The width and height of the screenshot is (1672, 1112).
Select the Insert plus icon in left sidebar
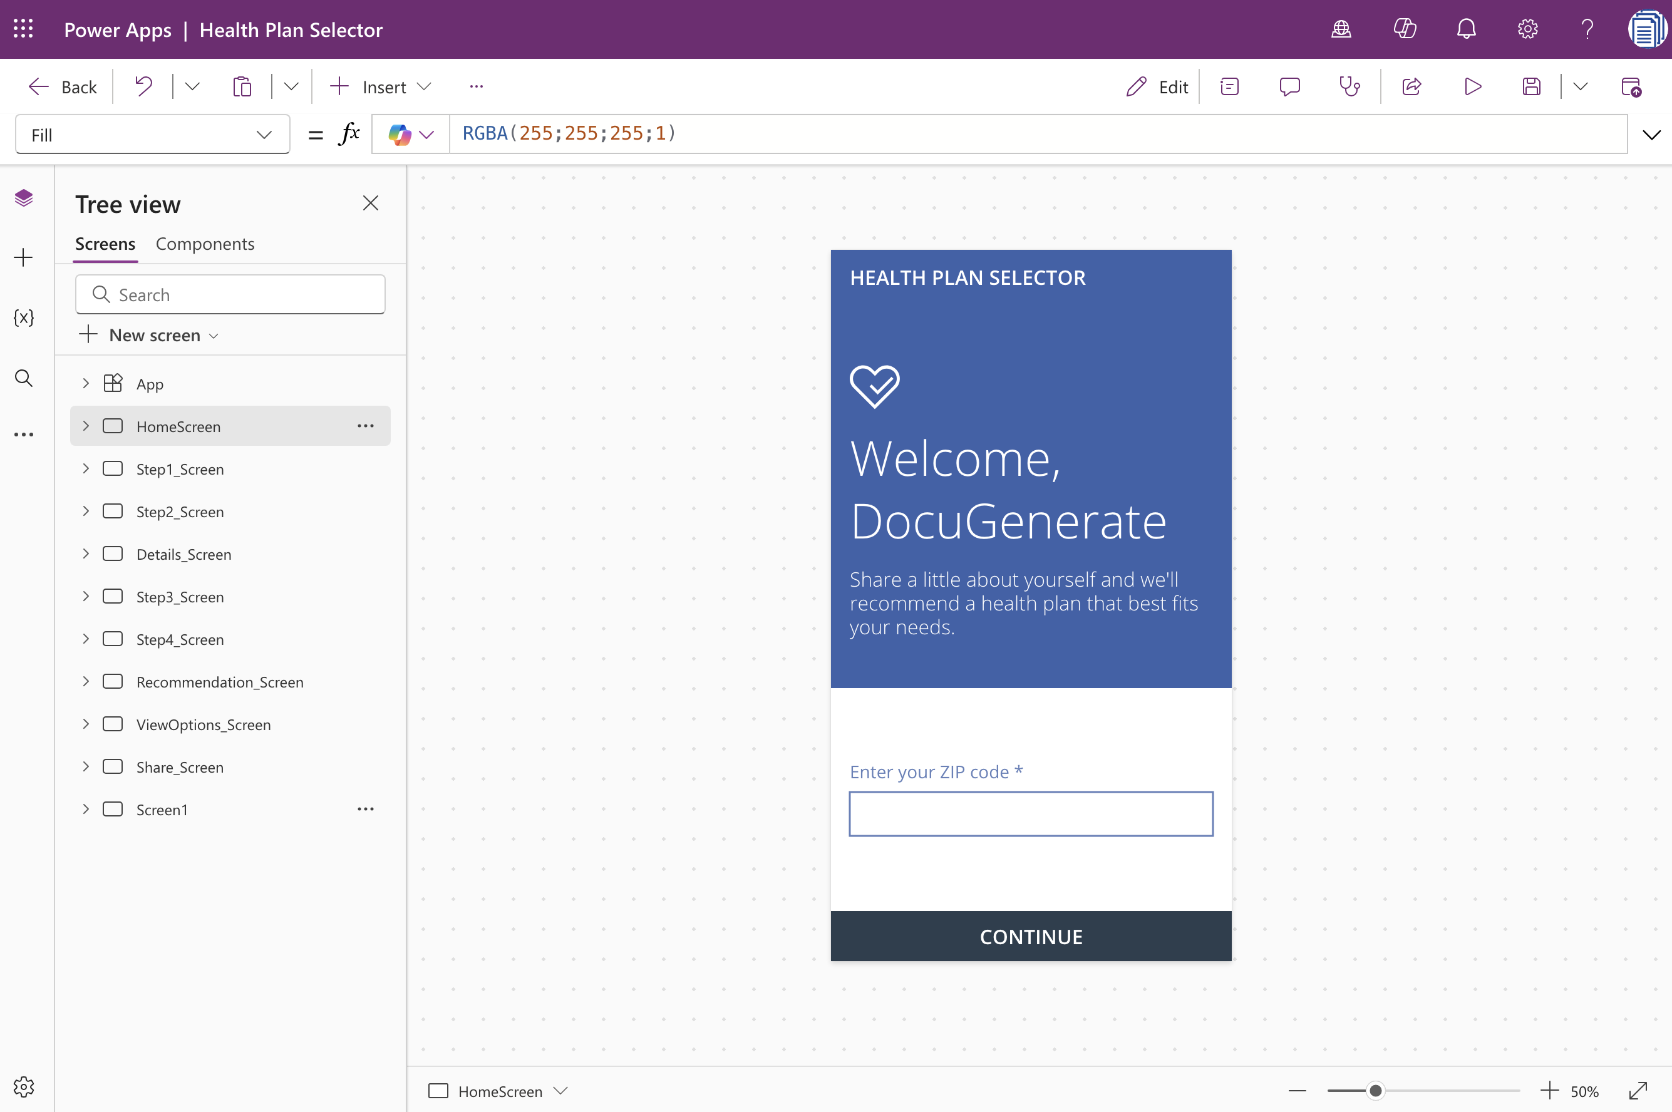tap(24, 257)
